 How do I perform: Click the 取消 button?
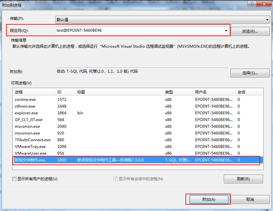[x=250, y=199]
